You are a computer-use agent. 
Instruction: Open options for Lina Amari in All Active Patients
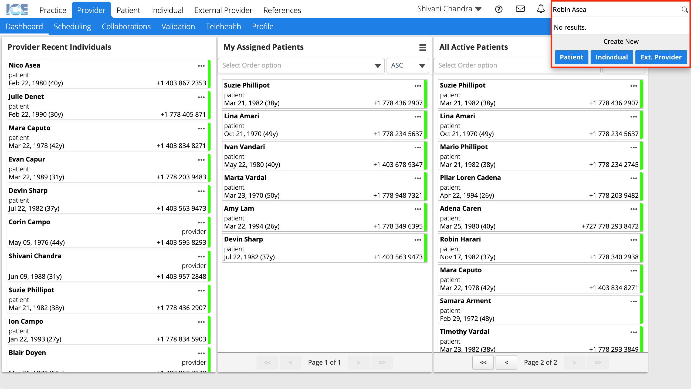(x=634, y=117)
